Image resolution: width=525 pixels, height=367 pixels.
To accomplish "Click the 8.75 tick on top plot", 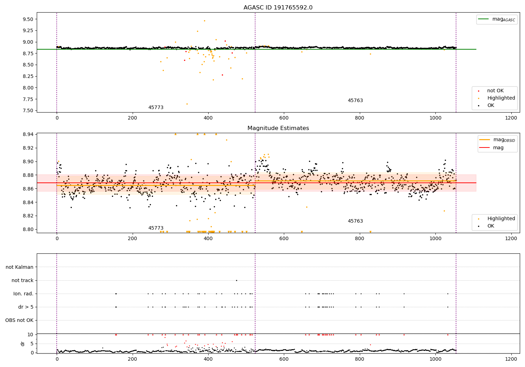I will point(28,53).
